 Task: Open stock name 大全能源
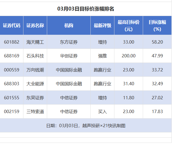(35, 84)
